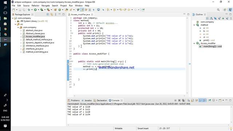Viewport: 233px width, 131px height.
Task: Collapse the com.company project node
Action: [13, 18]
